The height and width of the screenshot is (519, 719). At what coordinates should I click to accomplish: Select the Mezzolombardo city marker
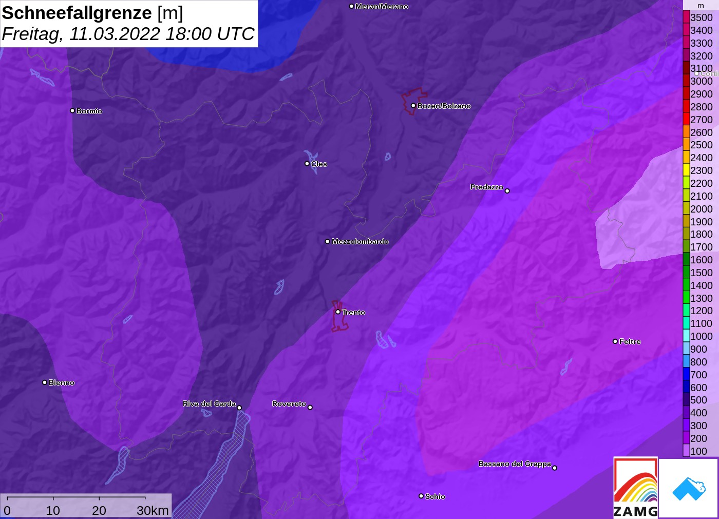[328, 241]
